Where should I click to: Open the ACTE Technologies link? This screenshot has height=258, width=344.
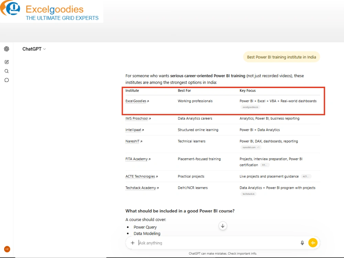click(x=141, y=176)
